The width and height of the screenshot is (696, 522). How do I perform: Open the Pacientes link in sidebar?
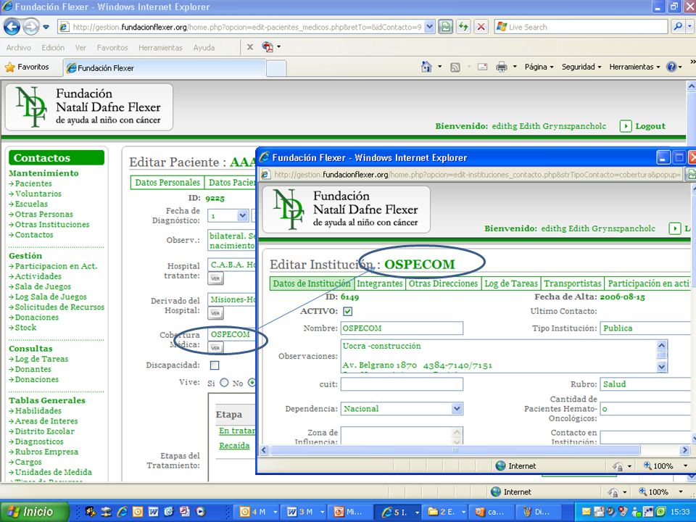33,183
